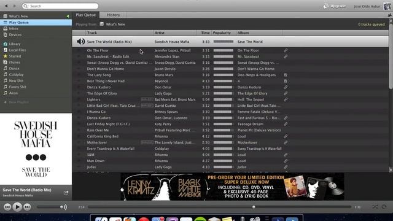Sort by Time column header
Image resolution: width=393 pixels, height=221 pixels.
point(204,33)
